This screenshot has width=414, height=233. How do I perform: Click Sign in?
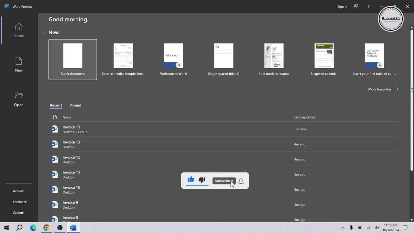click(x=342, y=6)
